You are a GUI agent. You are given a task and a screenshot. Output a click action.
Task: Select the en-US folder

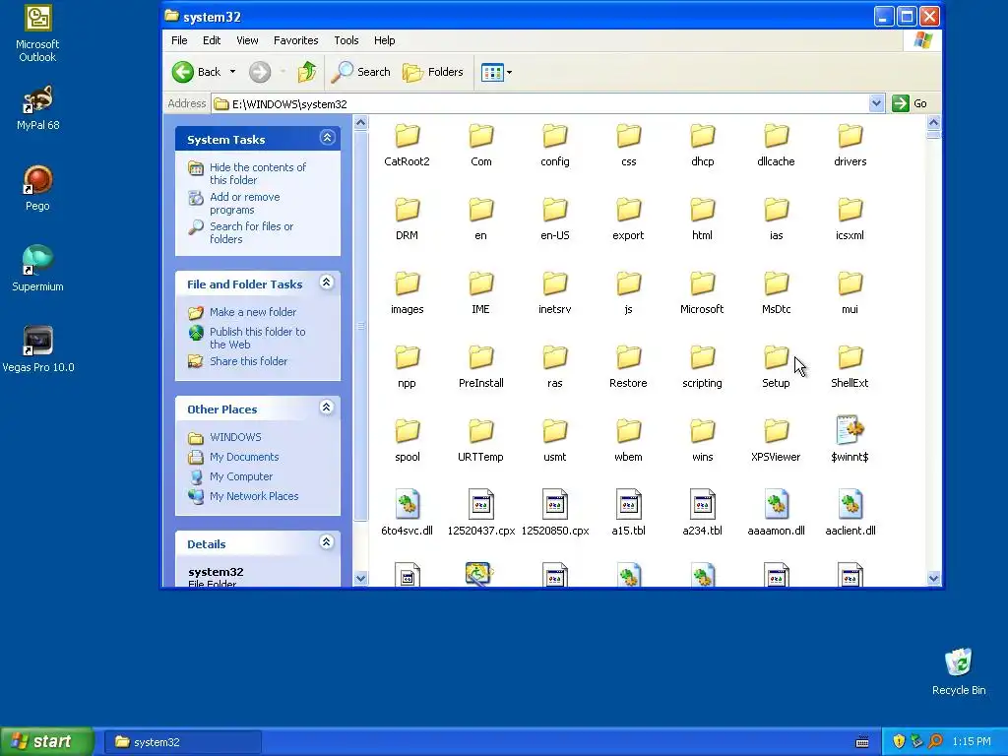555,220
